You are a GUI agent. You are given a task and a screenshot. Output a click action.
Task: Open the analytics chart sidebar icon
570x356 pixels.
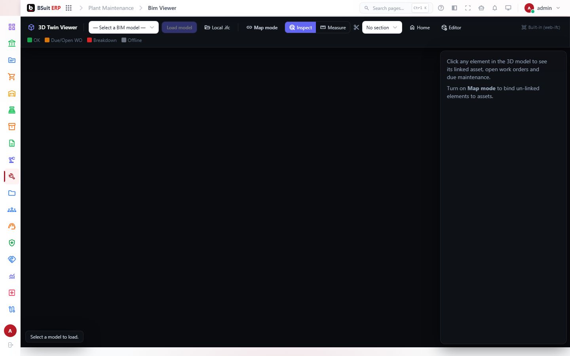(x=12, y=276)
